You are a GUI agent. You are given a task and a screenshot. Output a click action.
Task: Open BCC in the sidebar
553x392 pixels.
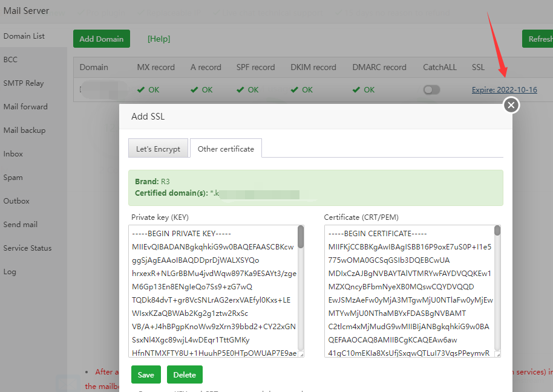click(10, 60)
